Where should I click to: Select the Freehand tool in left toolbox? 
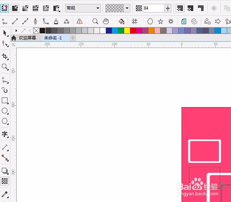(x=5, y=80)
